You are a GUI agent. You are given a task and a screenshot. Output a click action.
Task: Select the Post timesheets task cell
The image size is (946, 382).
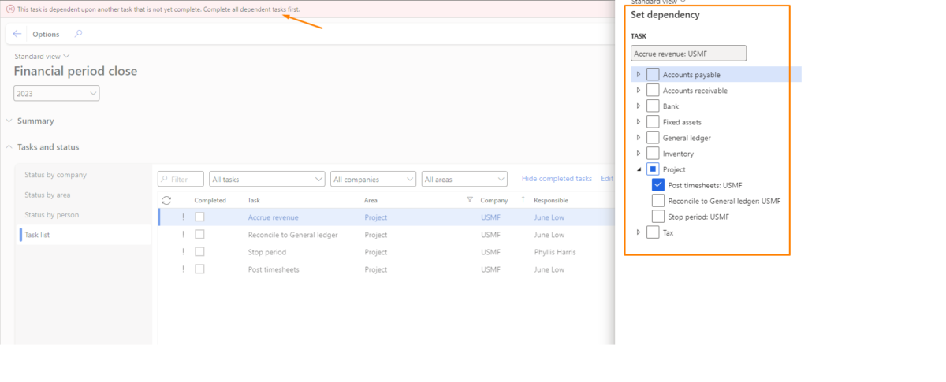coord(274,269)
